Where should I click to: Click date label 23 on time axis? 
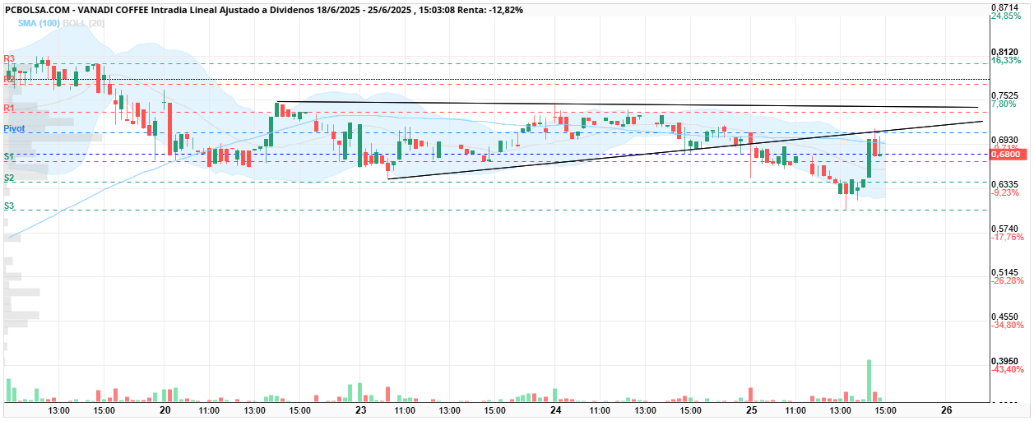point(360,409)
